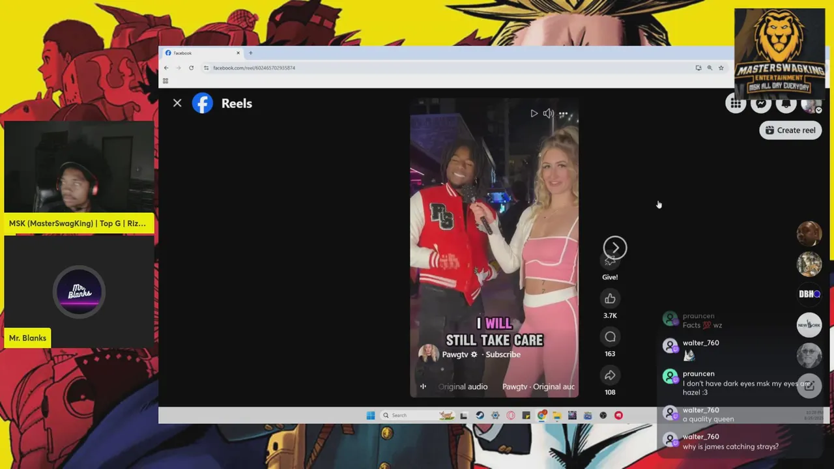
Task: Click the install/cast icon in the address bar
Action: click(x=698, y=68)
